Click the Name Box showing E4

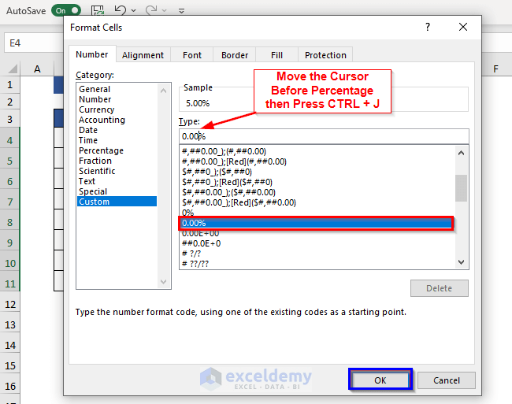click(34, 43)
